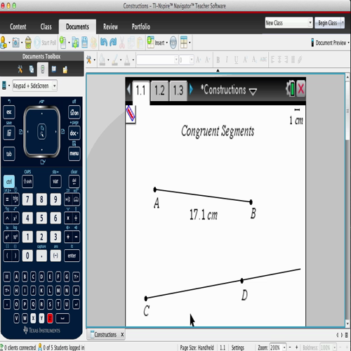This screenshot has width=351, height=351.
Task: Open Utilities book icon in Documents Toolbox
Action: click(x=54, y=69)
